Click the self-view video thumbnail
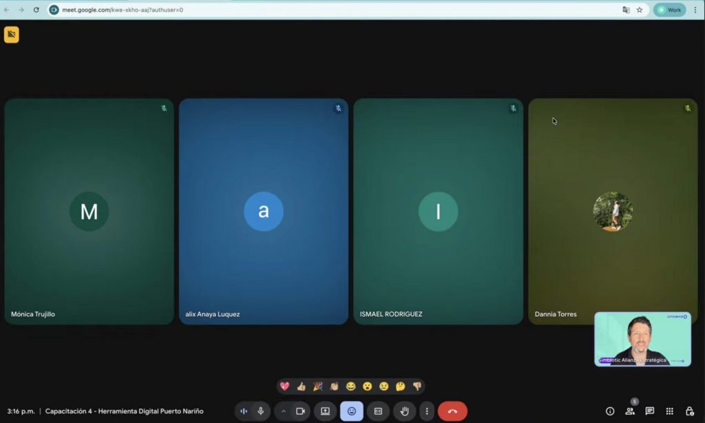Image resolution: width=705 pixels, height=423 pixels. [642, 339]
